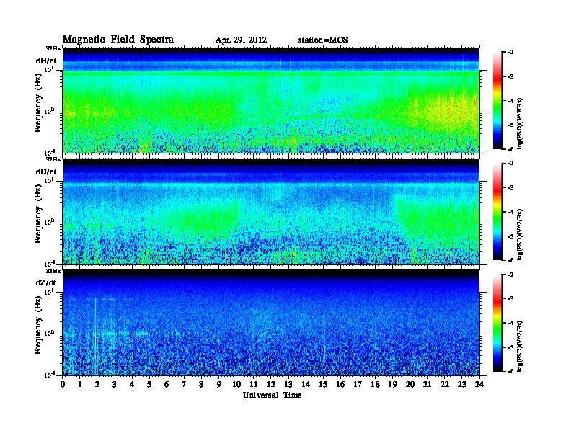Click inside the dD/dt spectrogram plot
The height and width of the screenshot is (441, 571).
click(x=271, y=212)
